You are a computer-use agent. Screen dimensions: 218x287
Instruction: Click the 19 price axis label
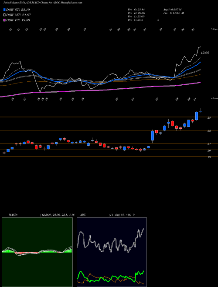[x=209, y=157]
